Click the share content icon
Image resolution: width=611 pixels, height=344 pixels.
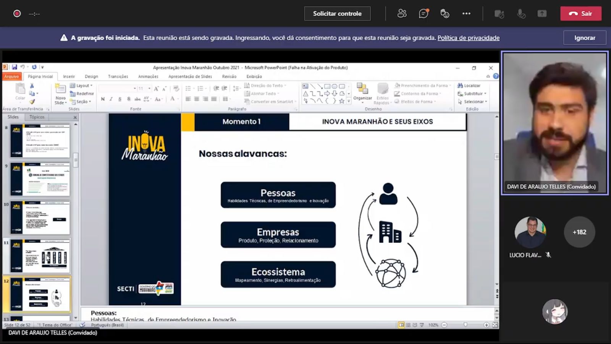(x=541, y=14)
